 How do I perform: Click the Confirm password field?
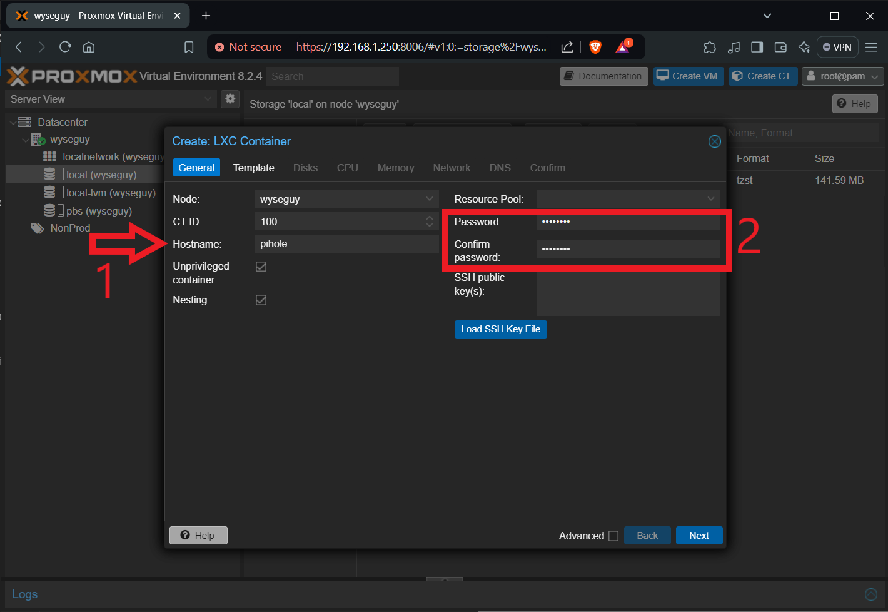(x=628, y=249)
